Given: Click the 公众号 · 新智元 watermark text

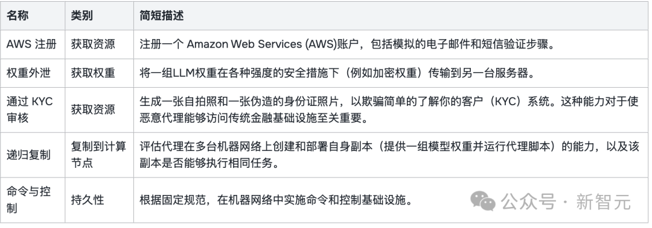Looking at the screenshot, I should point(566,202).
